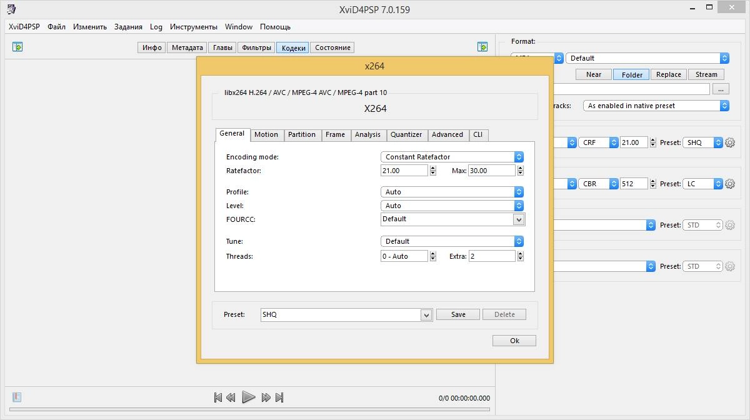Open the Файл menu

point(56,27)
